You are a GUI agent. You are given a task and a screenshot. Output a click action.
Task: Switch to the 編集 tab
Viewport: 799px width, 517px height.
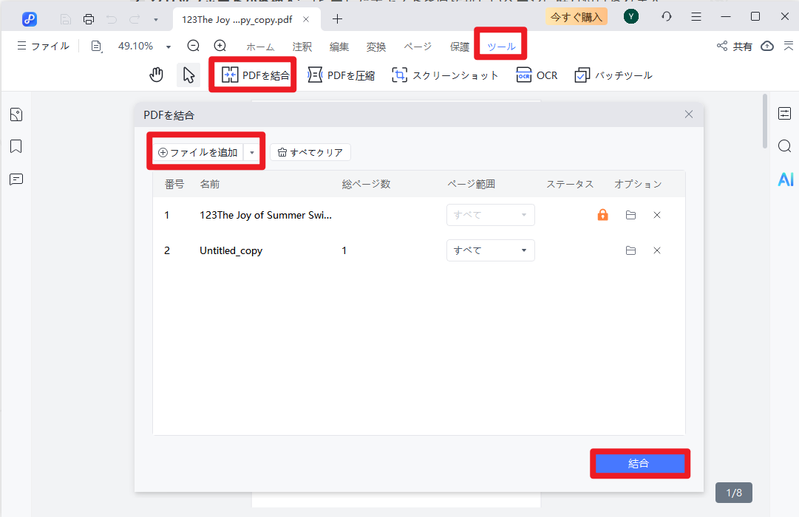[x=339, y=46]
